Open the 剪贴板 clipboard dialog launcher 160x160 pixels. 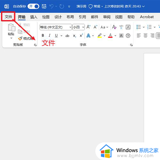pos(35,45)
